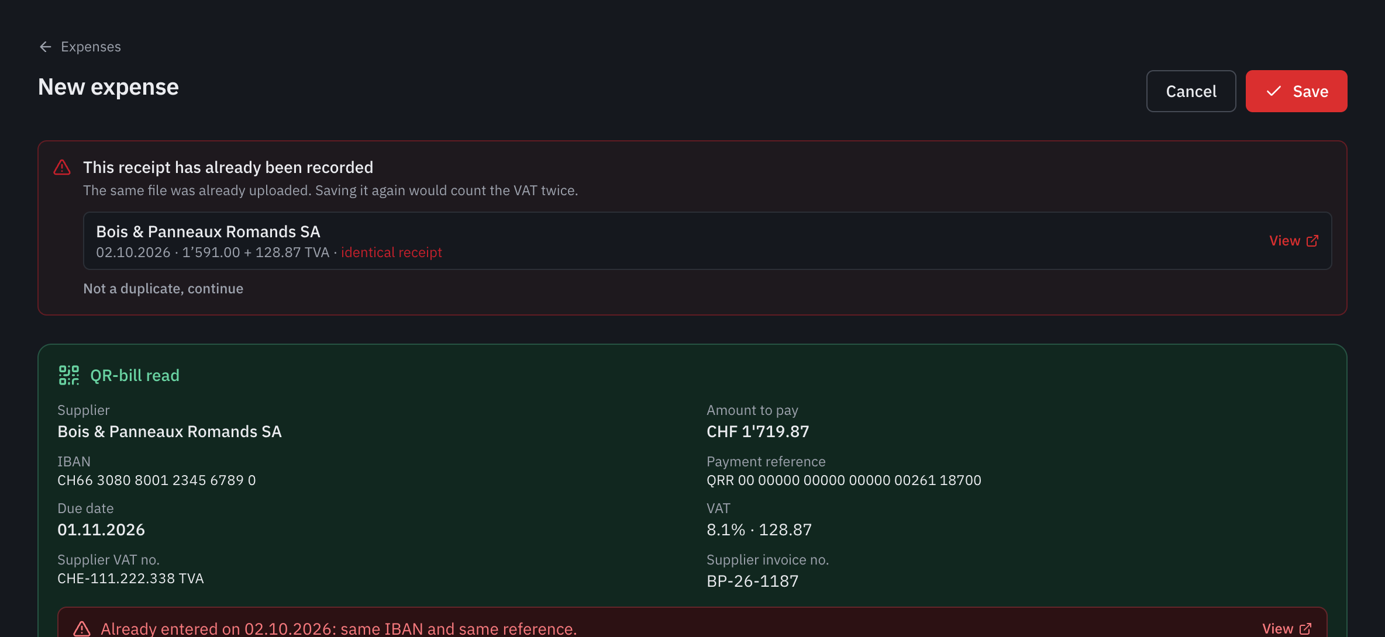Open the Expenses breadcrumb link
Viewport: 1385px width, 637px height.
click(x=91, y=47)
